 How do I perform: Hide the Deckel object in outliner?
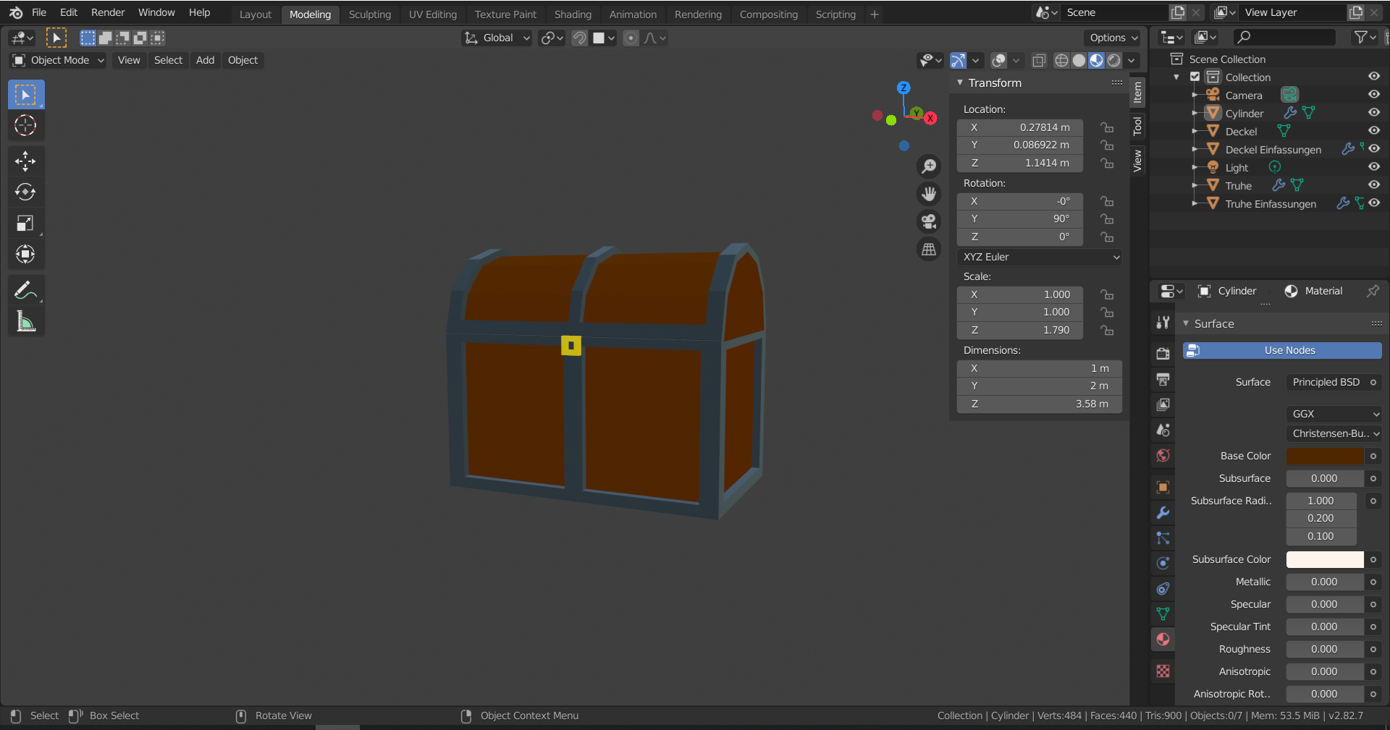[1373, 131]
